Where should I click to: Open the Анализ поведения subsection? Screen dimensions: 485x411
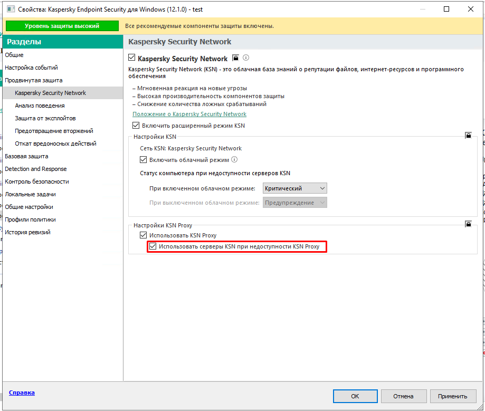tap(63, 106)
